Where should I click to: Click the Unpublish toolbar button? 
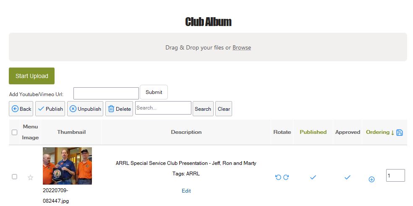coord(85,109)
